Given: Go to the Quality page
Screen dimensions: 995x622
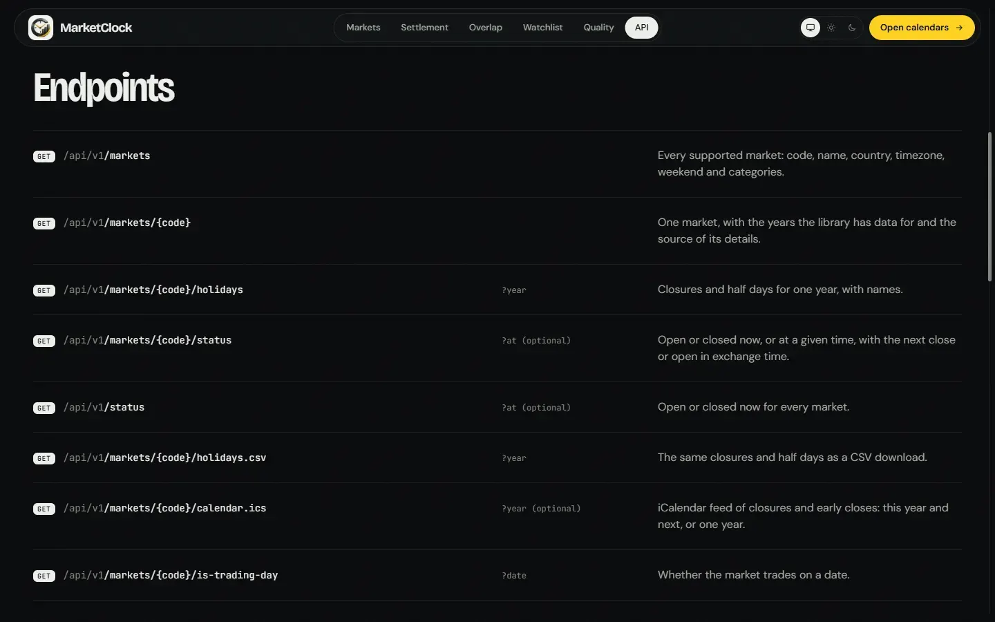Looking at the screenshot, I should click(x=598, y=28).
